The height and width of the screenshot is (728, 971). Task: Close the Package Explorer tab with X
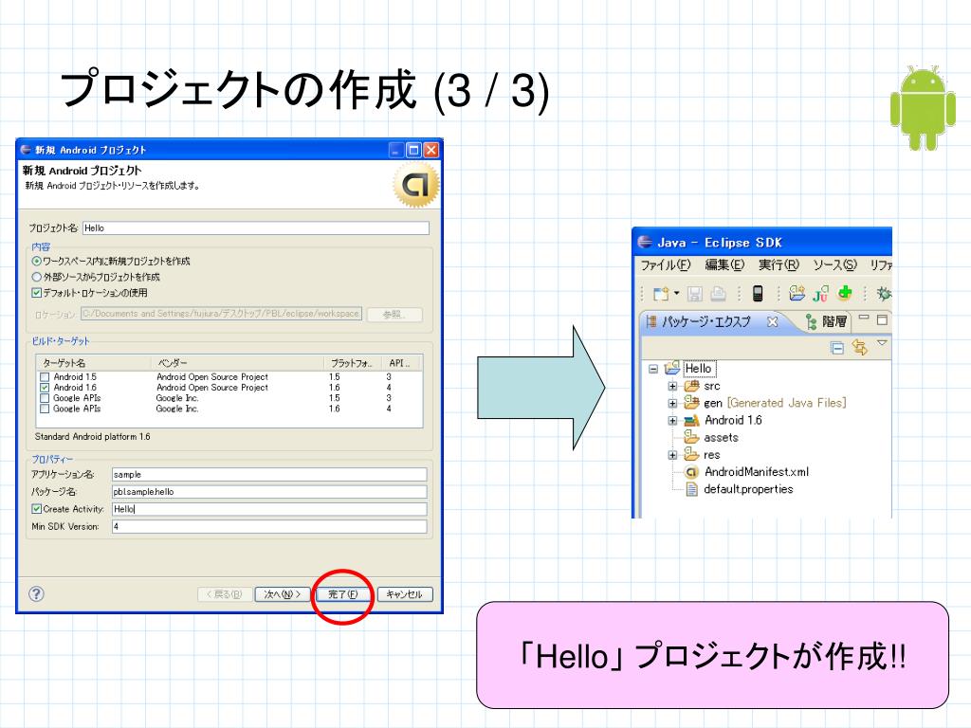(x=772, y=321)
